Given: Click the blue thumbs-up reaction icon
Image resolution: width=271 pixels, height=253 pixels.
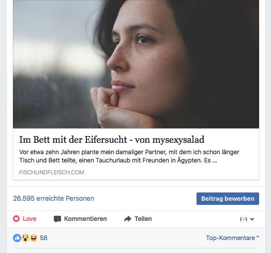Looking at the screenshot, I should point(17,238).
